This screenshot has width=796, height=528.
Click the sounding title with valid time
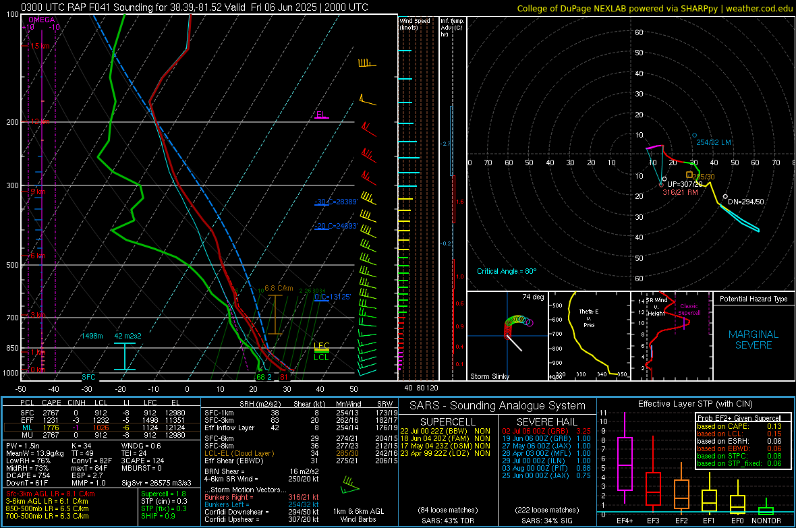tap(194, 7)
